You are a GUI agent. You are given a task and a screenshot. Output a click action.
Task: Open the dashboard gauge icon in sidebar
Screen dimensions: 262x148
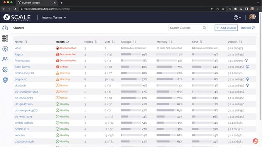point(5,28)
